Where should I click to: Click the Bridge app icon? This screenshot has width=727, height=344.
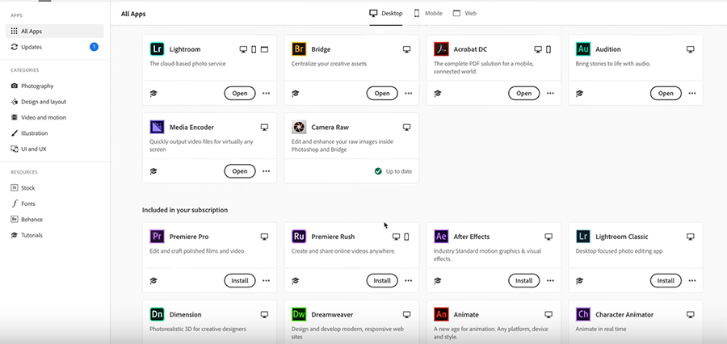(x=299, y=49)
